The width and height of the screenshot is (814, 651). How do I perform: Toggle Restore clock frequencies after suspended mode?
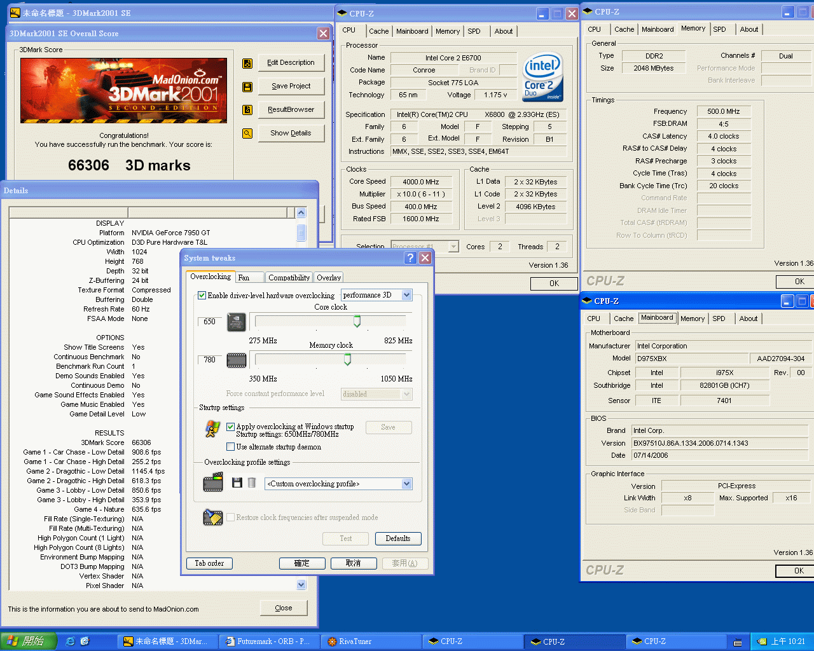(231, 517)
